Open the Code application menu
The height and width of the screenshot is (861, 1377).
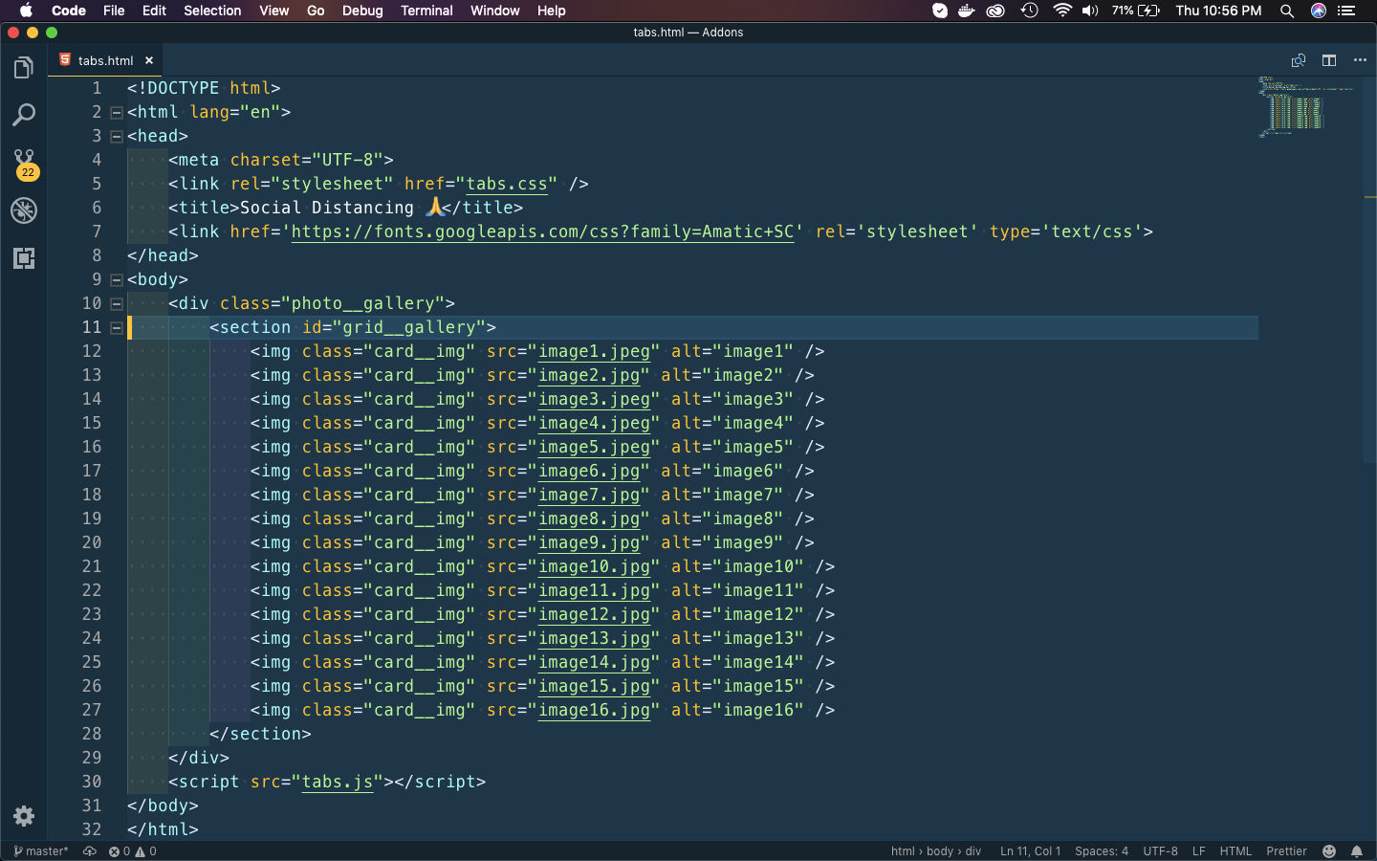69,11
